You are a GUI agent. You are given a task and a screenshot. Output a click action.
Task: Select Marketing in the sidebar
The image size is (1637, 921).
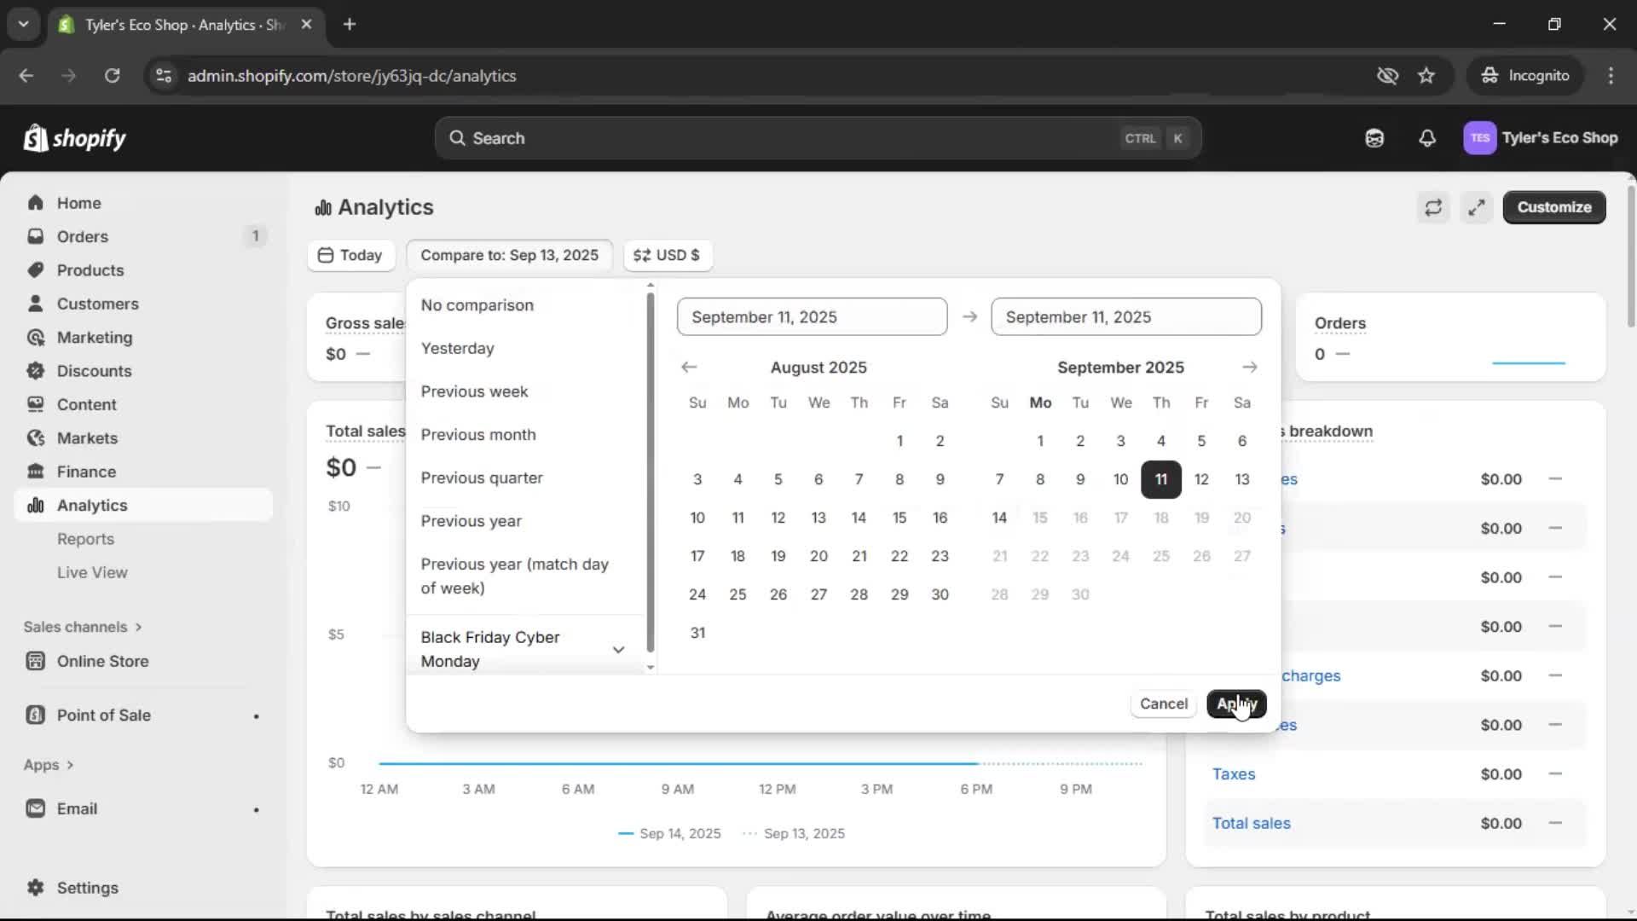94,337
